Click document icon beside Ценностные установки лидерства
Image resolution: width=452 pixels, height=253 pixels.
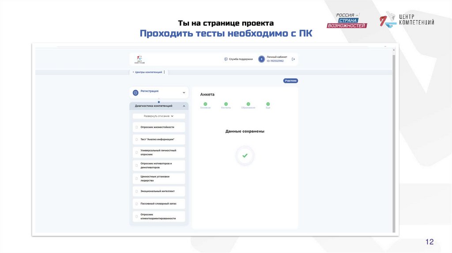[137, 179]
